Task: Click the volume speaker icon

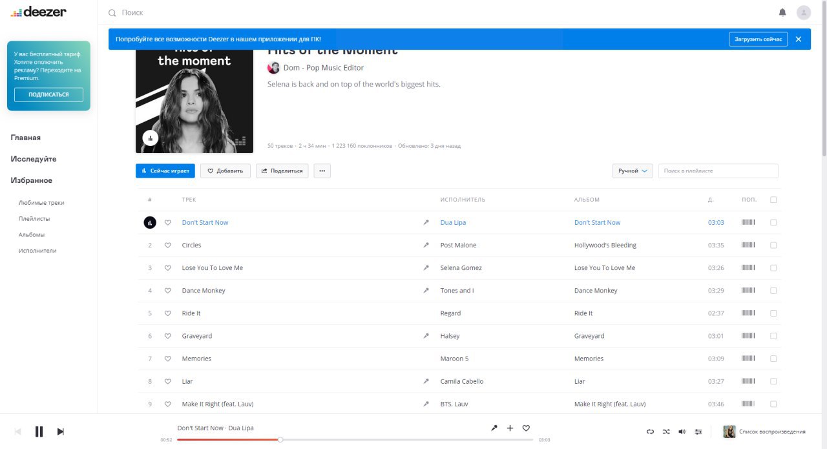Action: 682,432
